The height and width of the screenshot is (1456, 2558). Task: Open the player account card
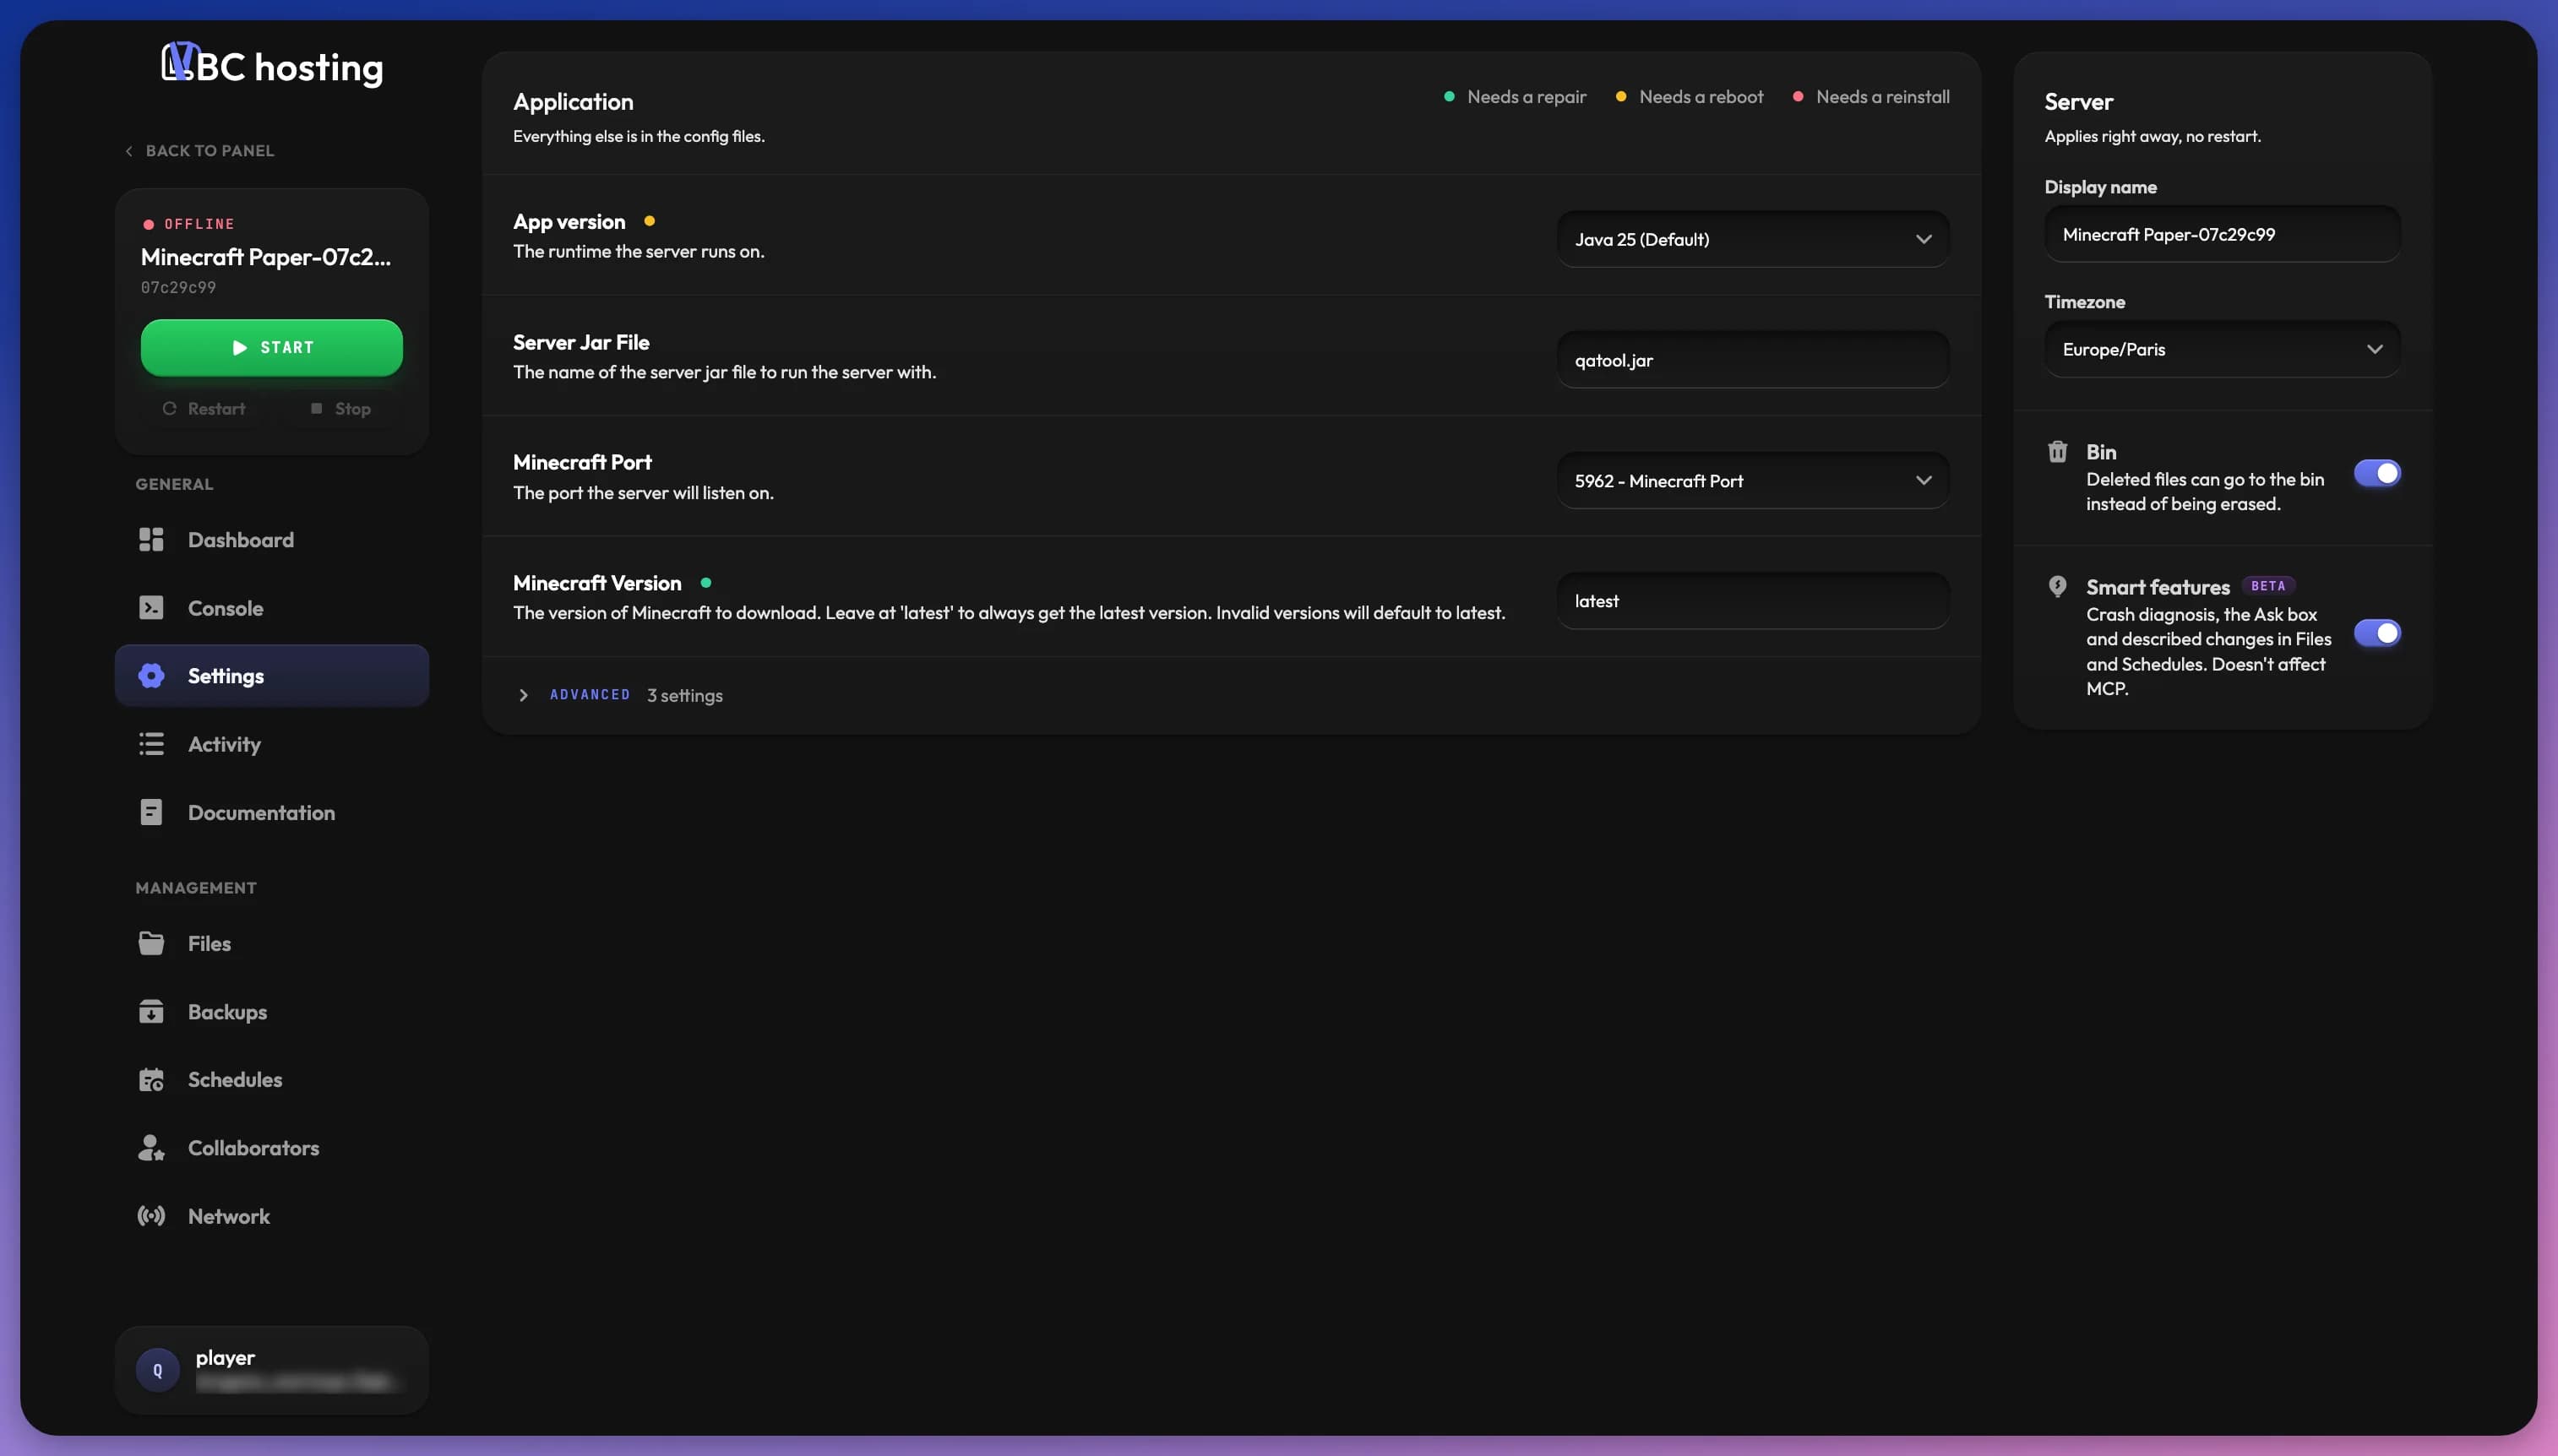click(x=272, y=1370)
